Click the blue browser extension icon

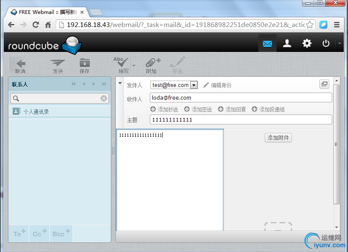click(x=323, y=24)
